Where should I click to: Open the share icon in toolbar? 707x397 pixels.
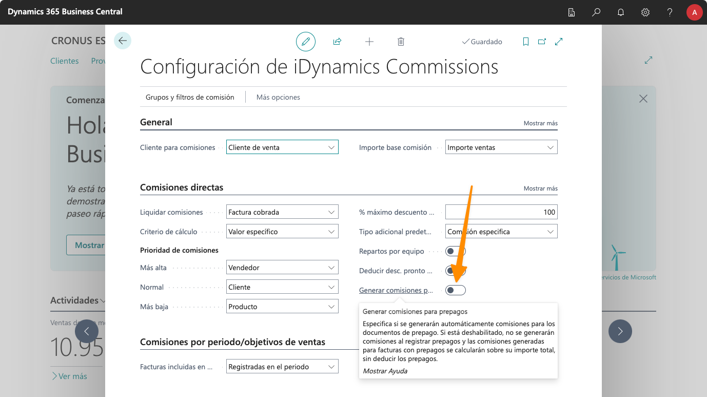(x=337, y=42)
